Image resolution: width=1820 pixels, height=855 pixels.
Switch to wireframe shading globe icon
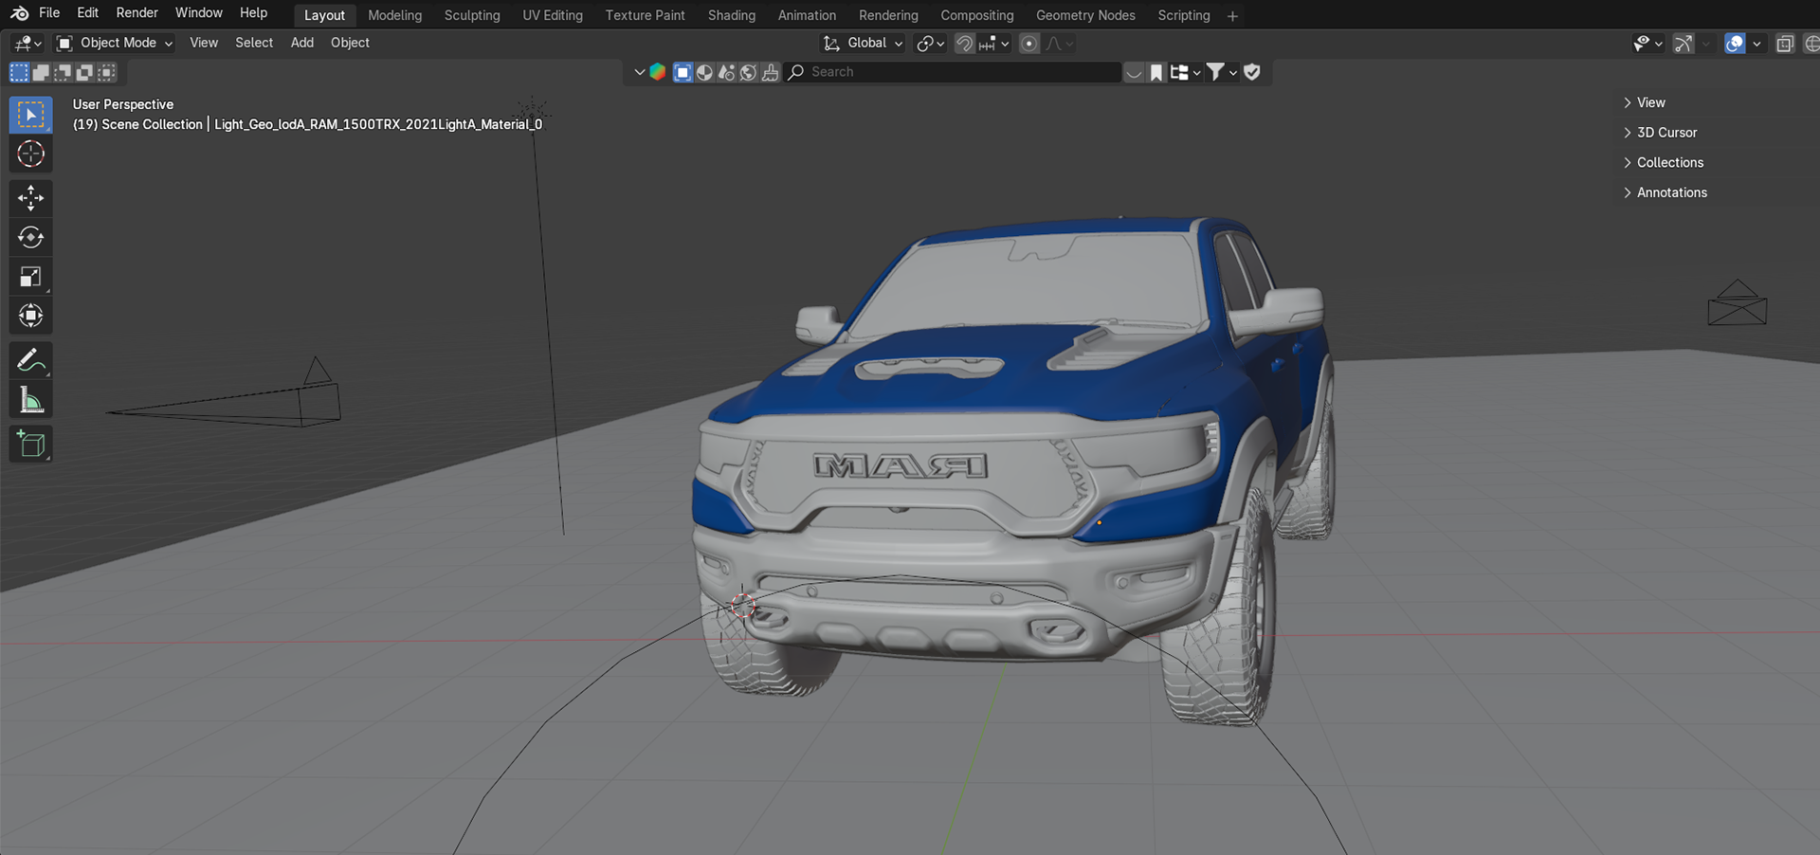click(1811, 44)
